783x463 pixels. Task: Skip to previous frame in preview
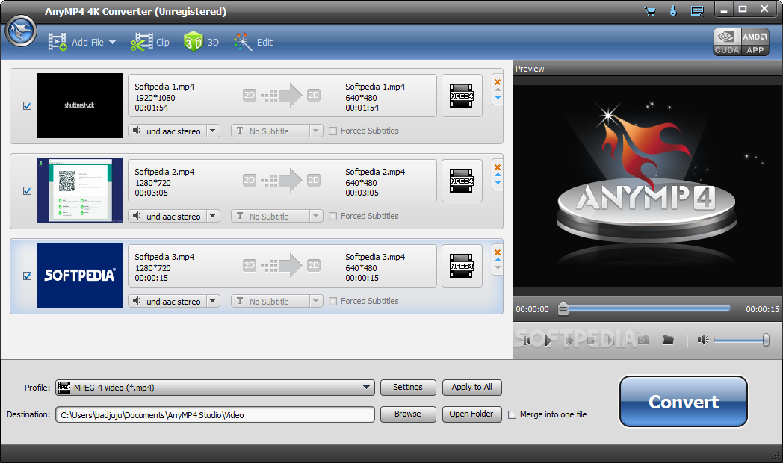[527, 341]
